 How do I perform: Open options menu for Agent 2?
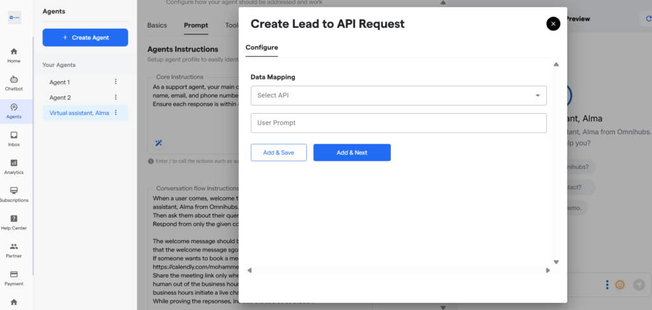(116, 97)
